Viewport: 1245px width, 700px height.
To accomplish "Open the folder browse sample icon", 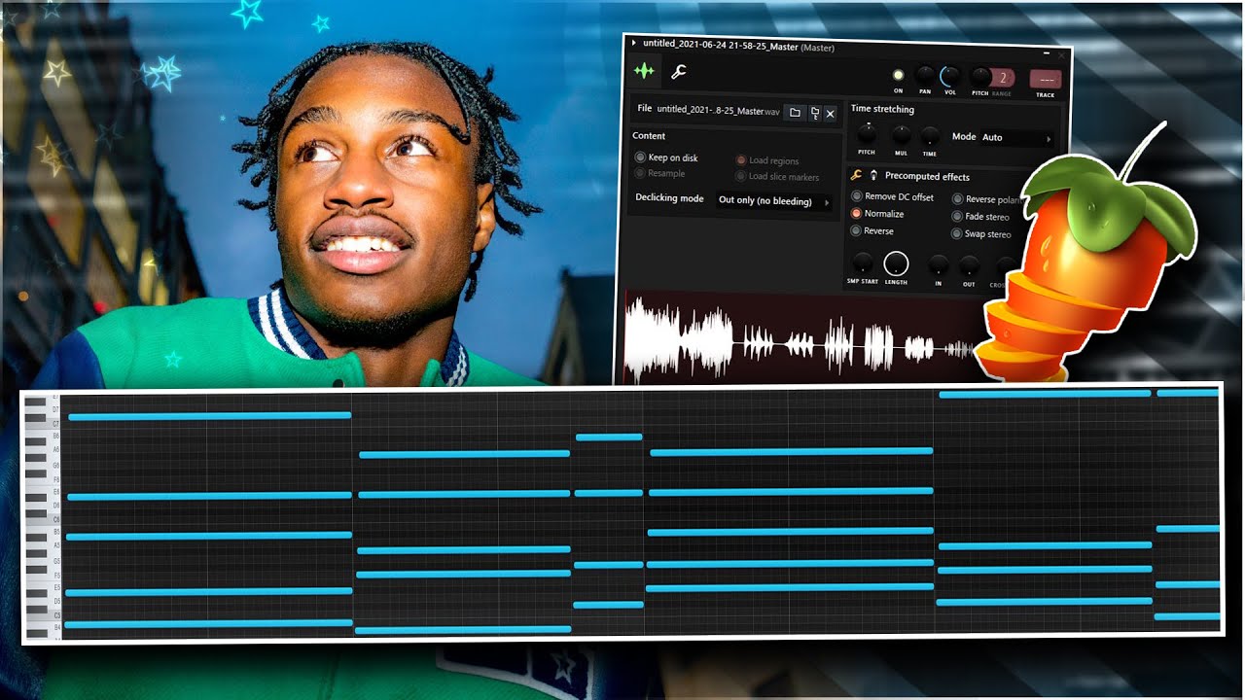I will tap(795, 113).
